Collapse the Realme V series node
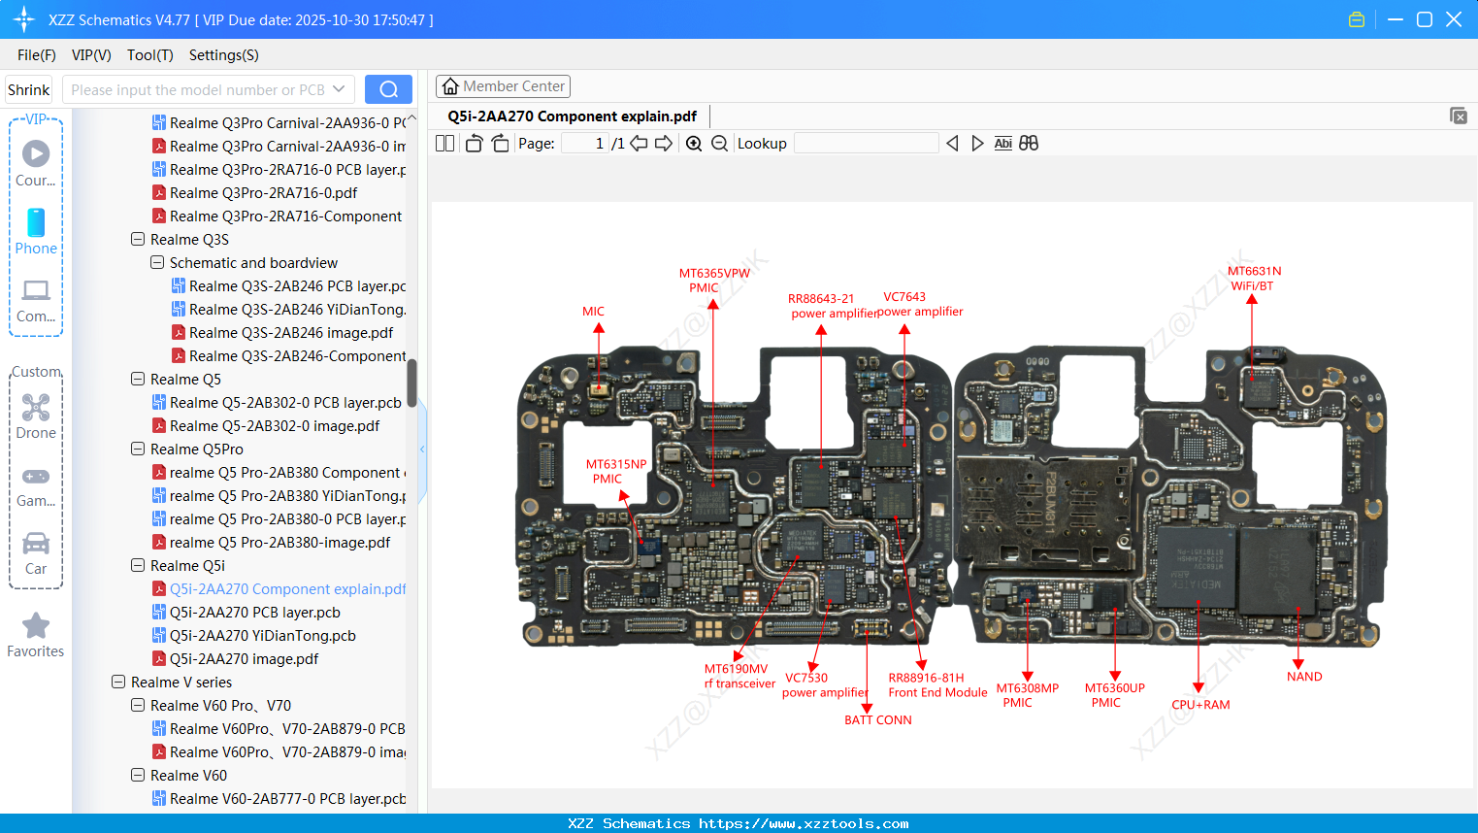 click(117, 682)
